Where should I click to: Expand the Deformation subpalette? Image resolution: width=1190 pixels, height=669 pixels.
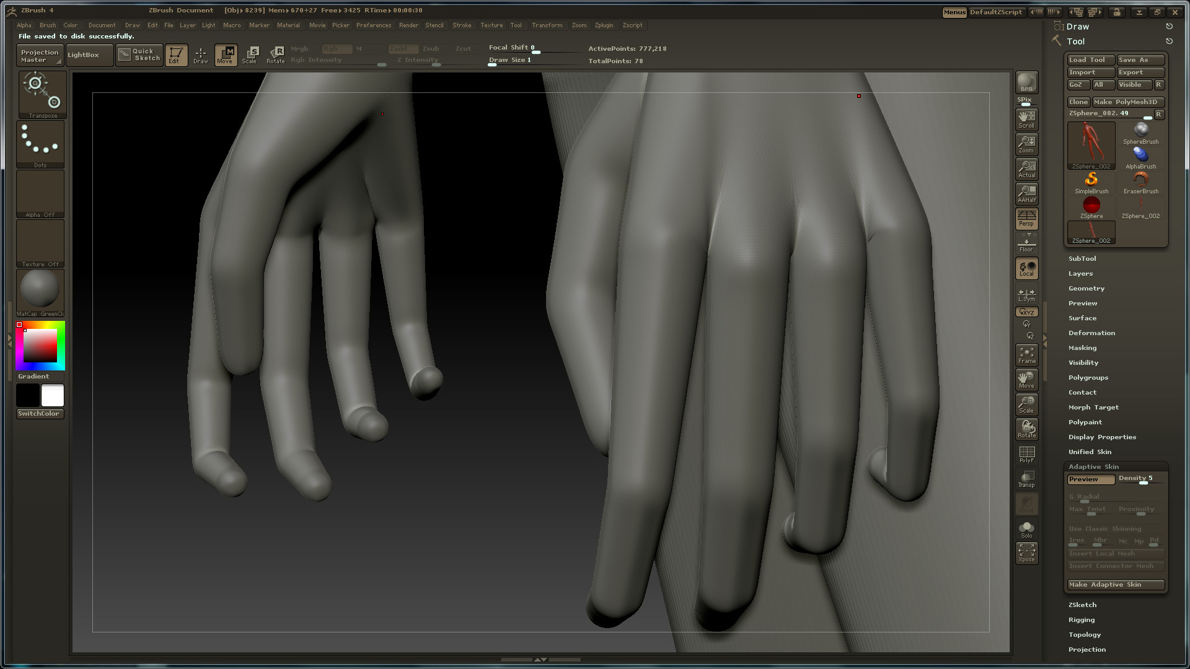1091,333
